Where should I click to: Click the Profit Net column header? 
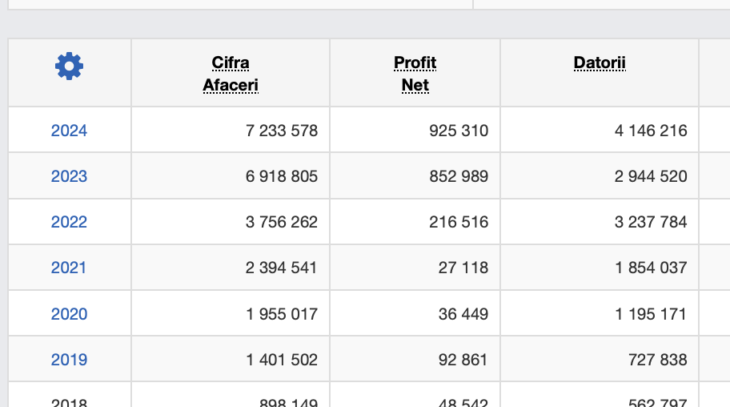tap(415, 74)
